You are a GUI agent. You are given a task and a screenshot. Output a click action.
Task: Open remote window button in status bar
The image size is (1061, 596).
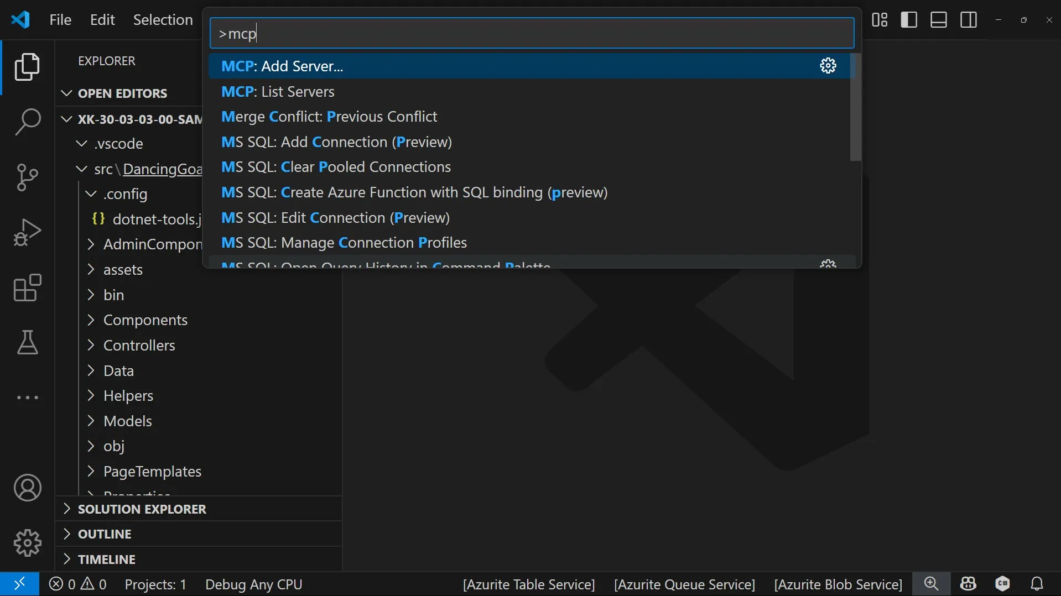click(19, 584)
